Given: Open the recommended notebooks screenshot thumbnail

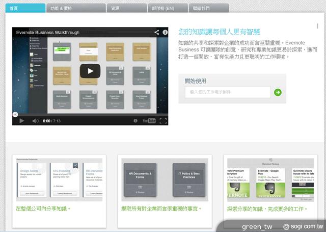Looking at the screenshot, I should click(59, 179).
